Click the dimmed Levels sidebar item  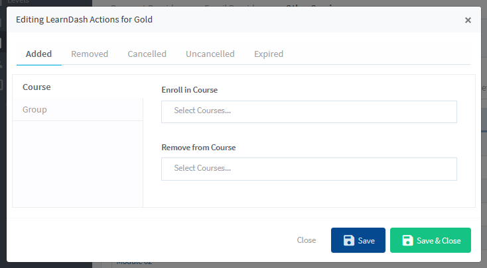18,2
